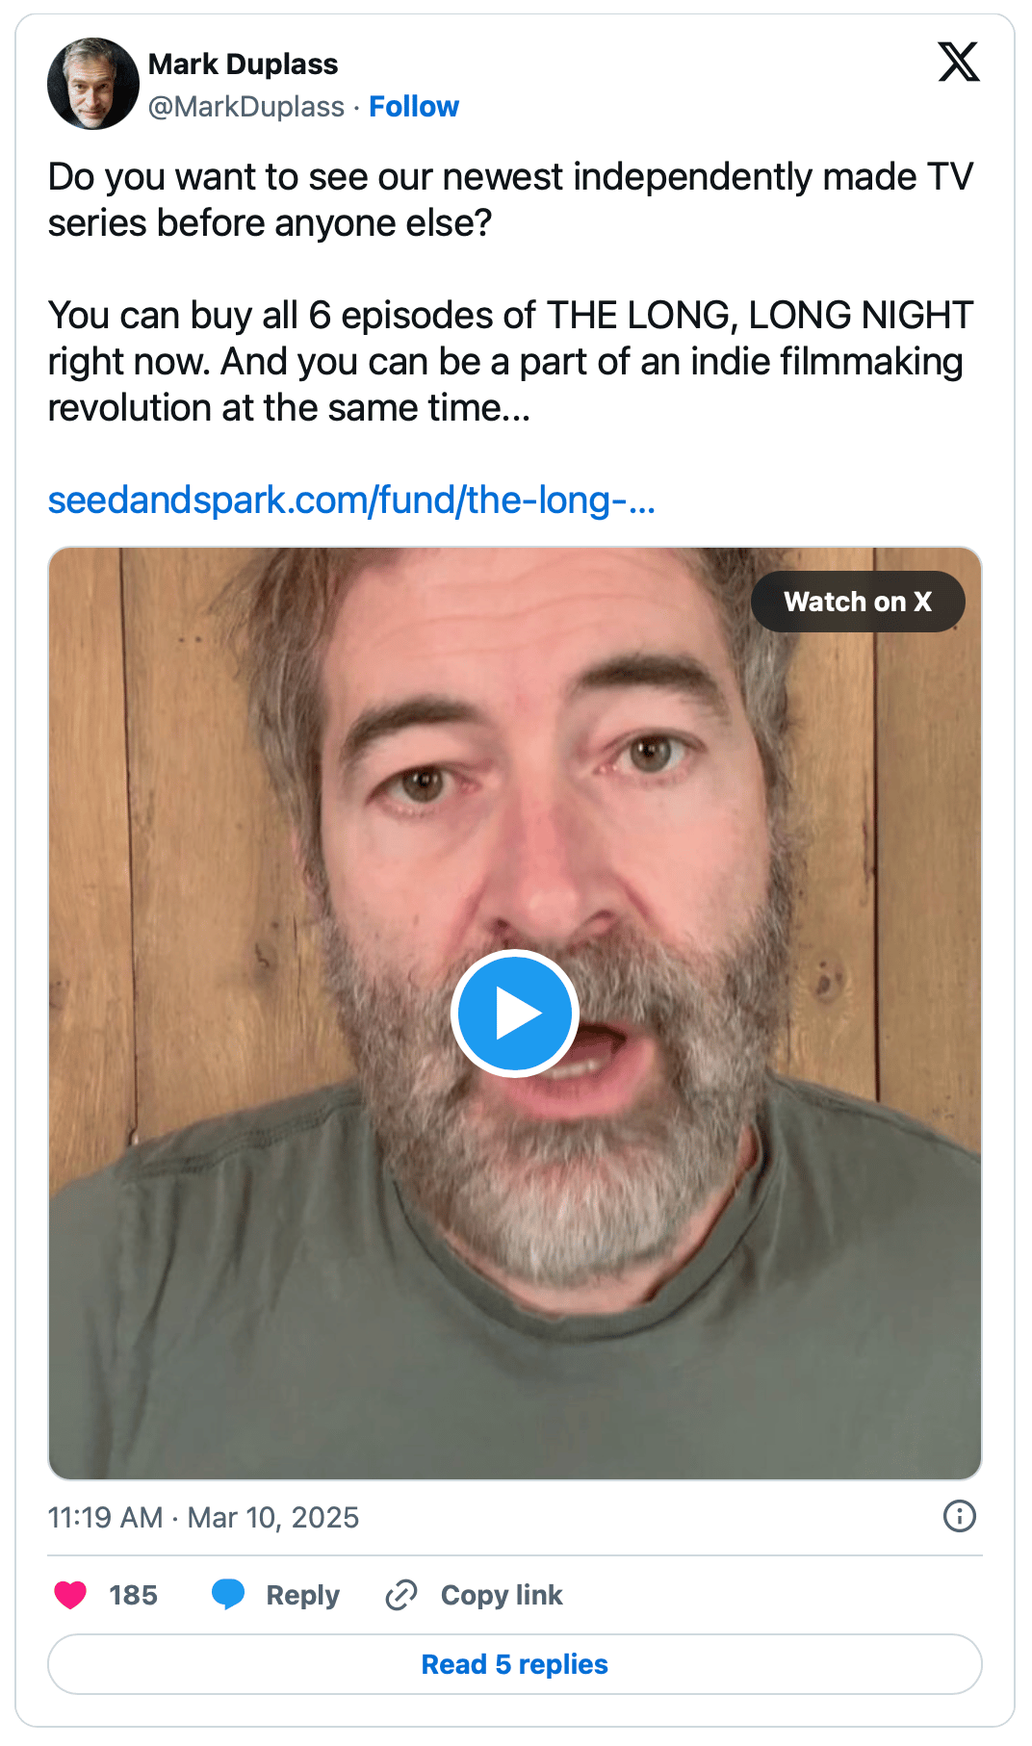Open the @MarkDuplass handle link
Image resolution: width=1032 pixels, height=1746 pixels.
[246, 107]
